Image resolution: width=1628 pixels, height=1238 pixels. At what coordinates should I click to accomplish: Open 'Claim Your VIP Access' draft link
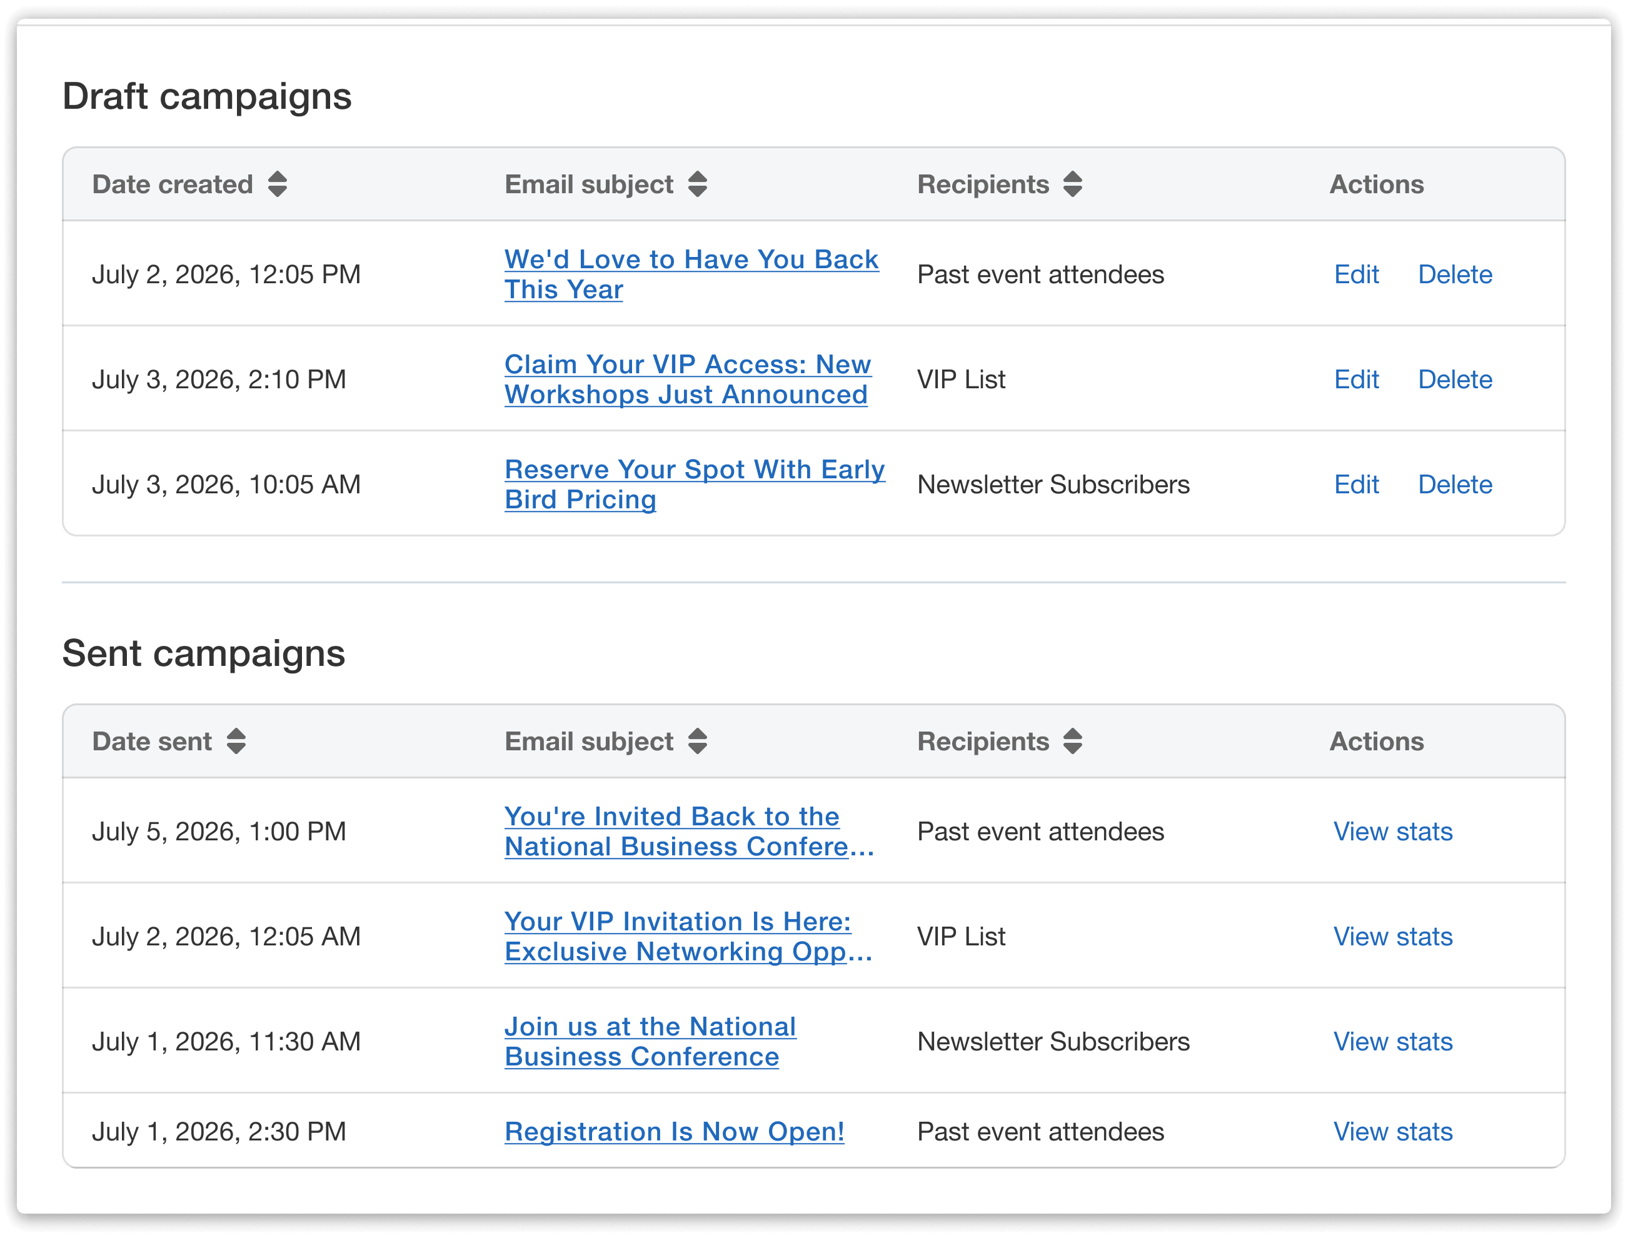[x=687, y=380]
